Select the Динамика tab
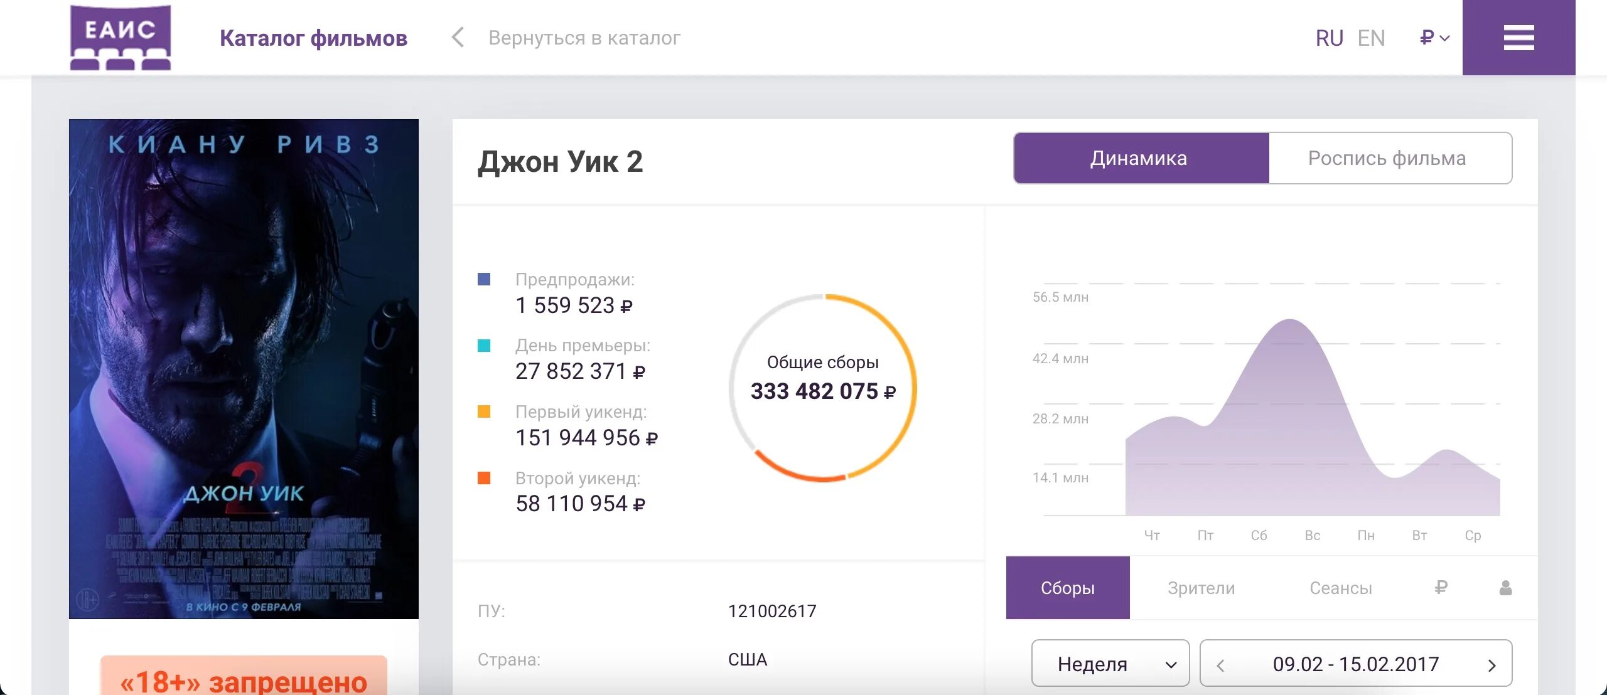This screenshot has height=695, width=1607. pos(1141,158)
